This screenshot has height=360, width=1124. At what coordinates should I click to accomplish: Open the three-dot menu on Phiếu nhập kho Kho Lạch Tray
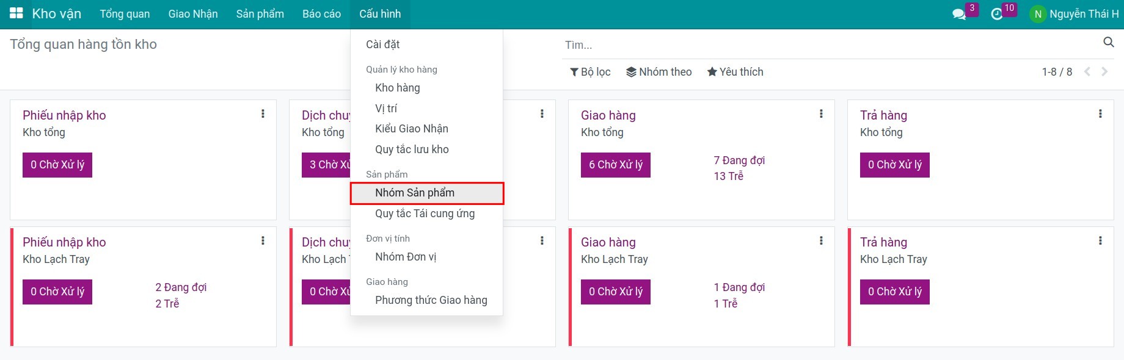(x=263, y=240)
